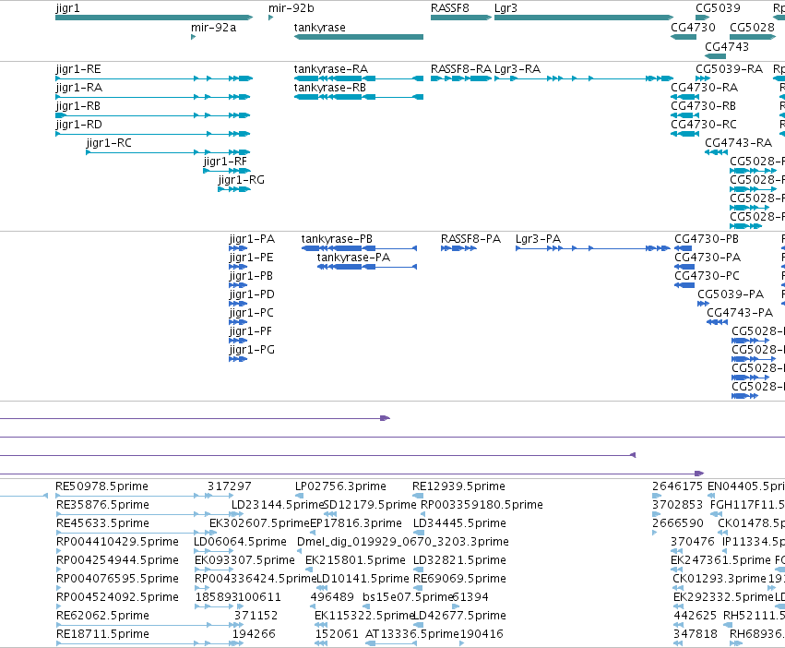Open the jigr1-PD protein label

[x=252, y=294]
